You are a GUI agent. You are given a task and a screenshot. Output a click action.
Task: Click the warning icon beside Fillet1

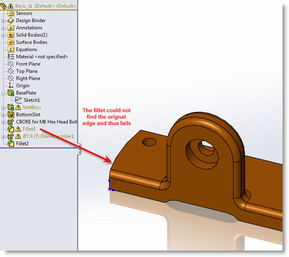click(x=19, y=129)
